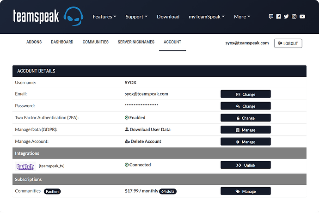Go to Server Nicknames tab

point(136,42)
